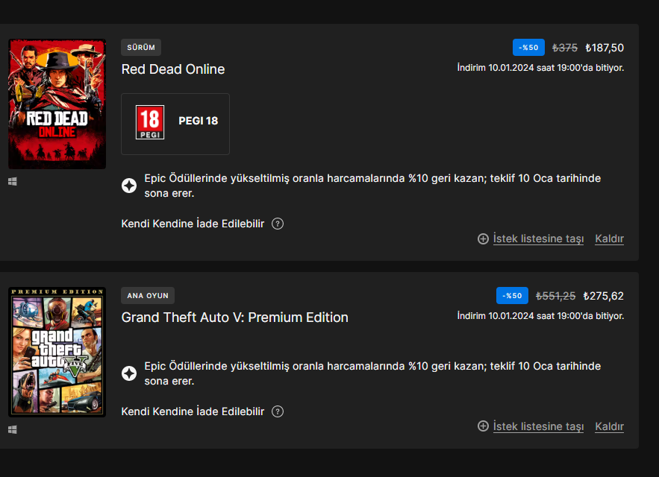Click plus icon for Red Dead Online wishlist
Viewport: 659px width, 477px height.
pos(483,239)
